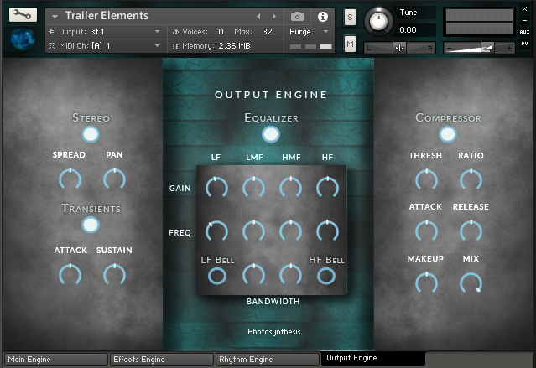The height and width of the screenshot is (368, 536).
Task: Minimize the instrument header view
Action: [x=524, y=21]
